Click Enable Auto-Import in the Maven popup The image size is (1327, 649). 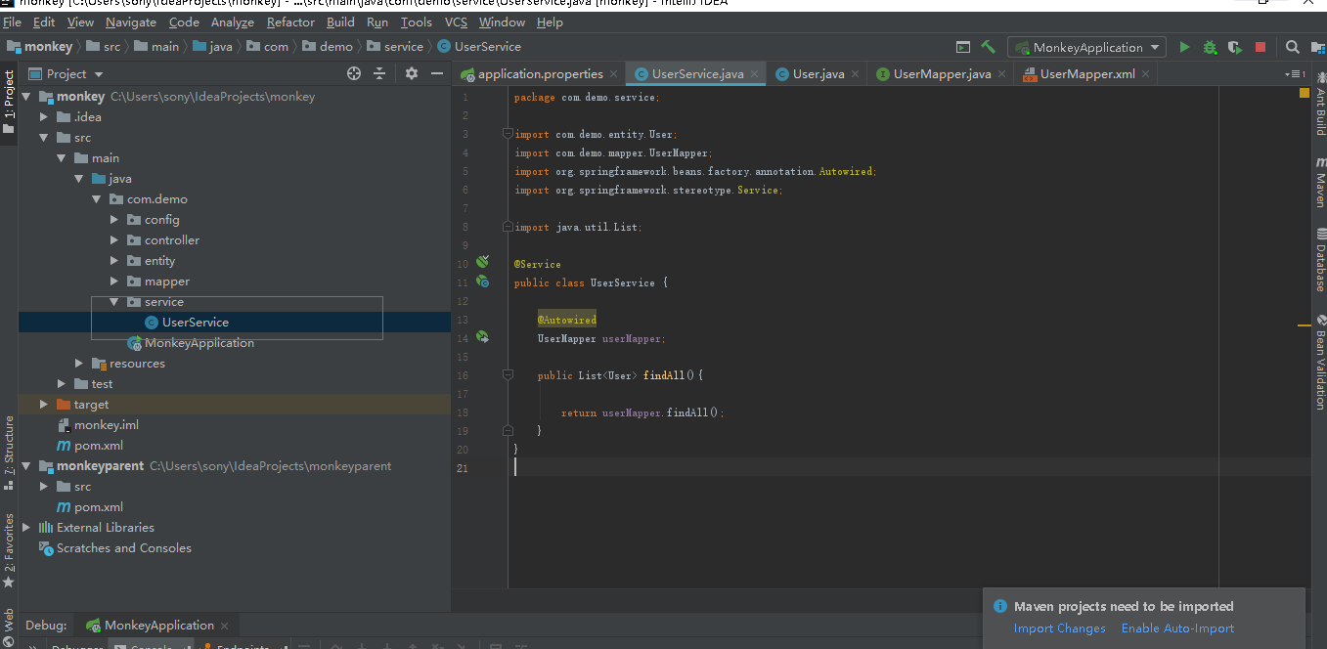[1177, 628]
